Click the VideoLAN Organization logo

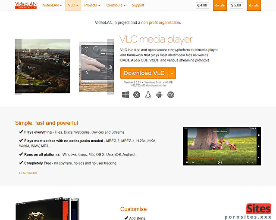tap(26, 5)
